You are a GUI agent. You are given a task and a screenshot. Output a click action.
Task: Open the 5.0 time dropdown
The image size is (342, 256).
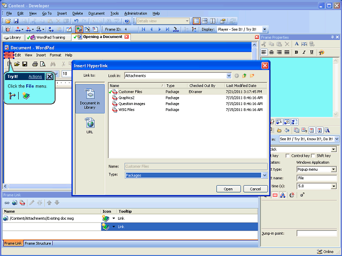(333, 186)
